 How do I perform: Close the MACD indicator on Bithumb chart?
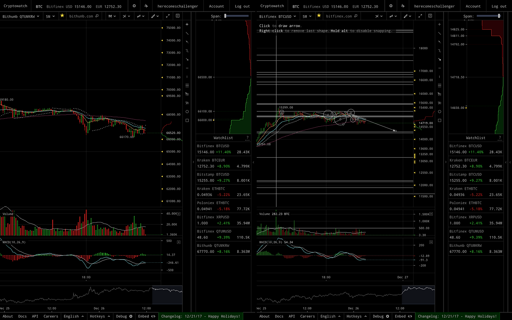tap(178, 242)
